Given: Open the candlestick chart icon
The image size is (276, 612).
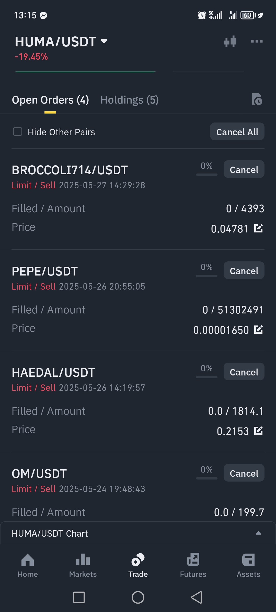Looking at the screenshot, I should (x=230, y=42).
